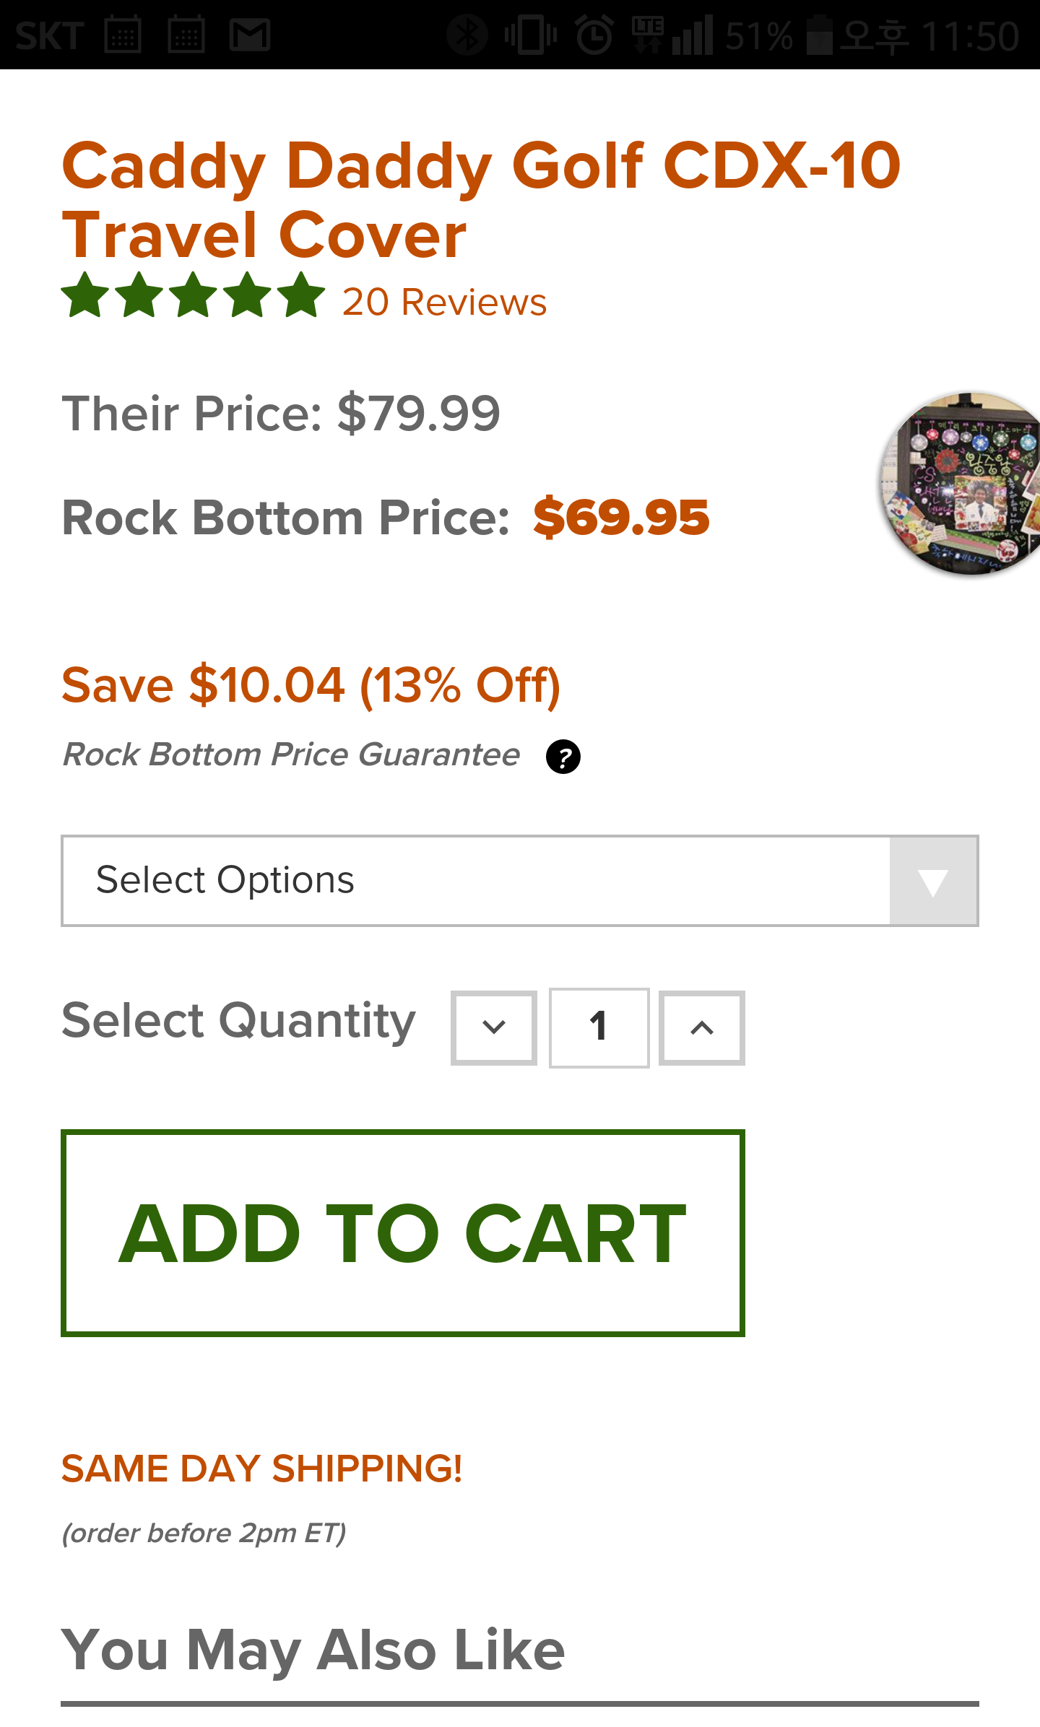Increase quantity with the up chevron
This screenshot has height=1727, width=1040.
pyautogui.click(x=702, y=1027)
